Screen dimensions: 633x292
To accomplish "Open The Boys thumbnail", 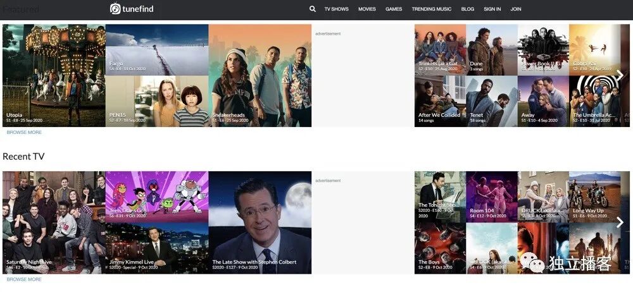I will [440, 248].
